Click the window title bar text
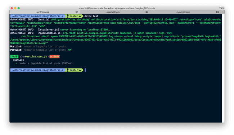 click(x=117, y=8)
